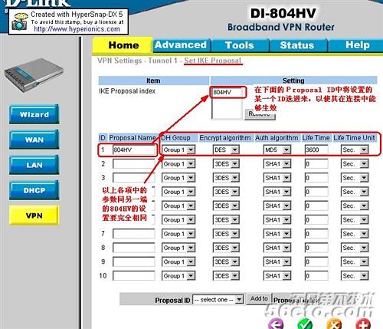This screenshot has height=329, width=383.
Task: Click the Life Time field showing 3600
Action: click(316, 150)
